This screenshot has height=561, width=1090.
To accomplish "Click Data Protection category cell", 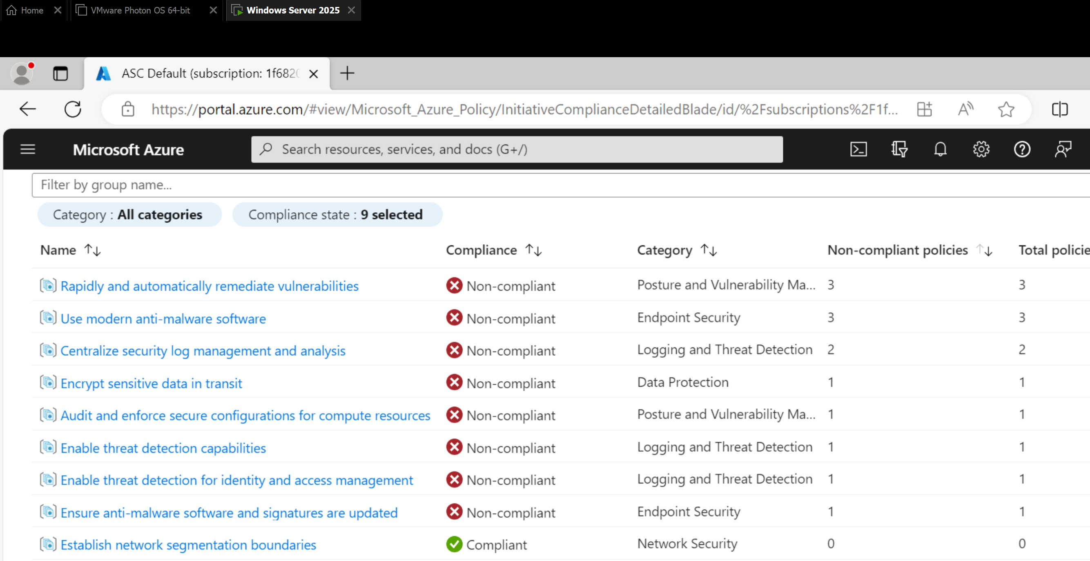I will (x=682, y=382).
